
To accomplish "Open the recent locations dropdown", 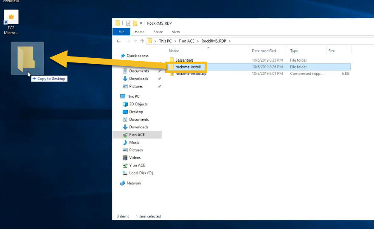I will pyautogui.click(x=135, y=41).
